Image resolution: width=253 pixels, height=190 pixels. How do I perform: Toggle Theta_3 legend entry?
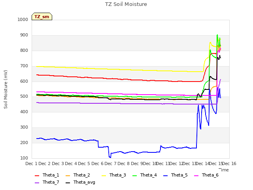114,175
